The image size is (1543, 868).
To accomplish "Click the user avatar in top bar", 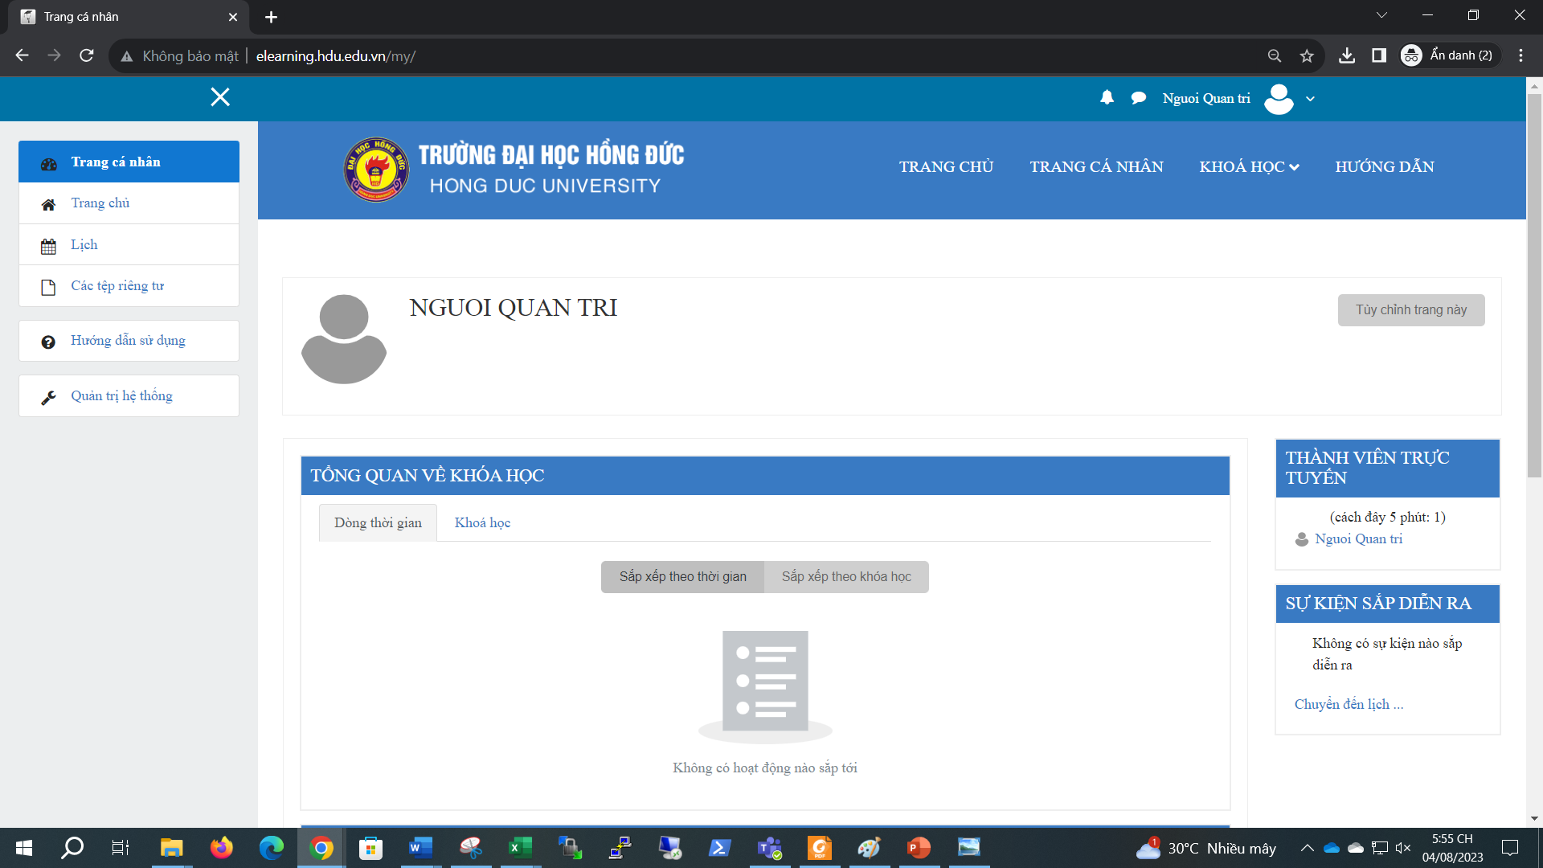I will [1279, 99].
